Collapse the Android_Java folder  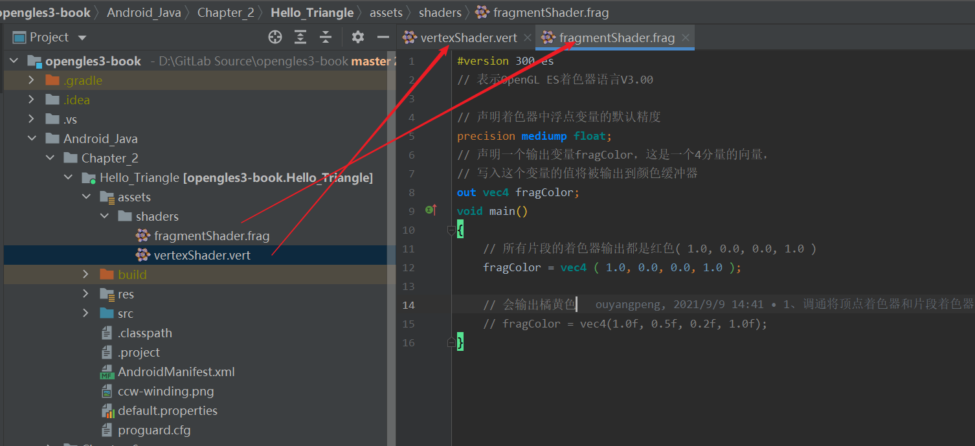(31, 139)
